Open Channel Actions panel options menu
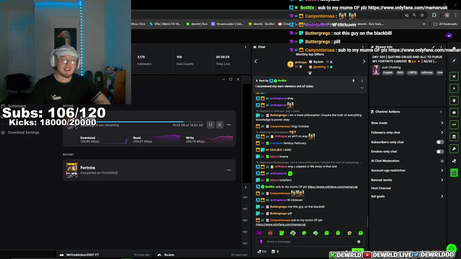The height and width of the screenshot is (259, 461). 441,112
